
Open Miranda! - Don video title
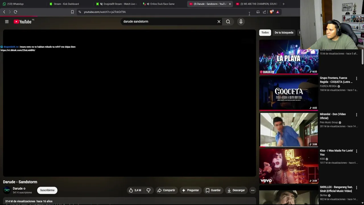(x=333, y=116)
